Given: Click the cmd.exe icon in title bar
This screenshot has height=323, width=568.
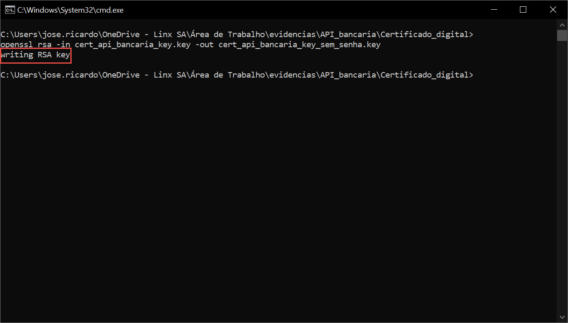Looking at the screenshot, I should [x=10, y=10].
